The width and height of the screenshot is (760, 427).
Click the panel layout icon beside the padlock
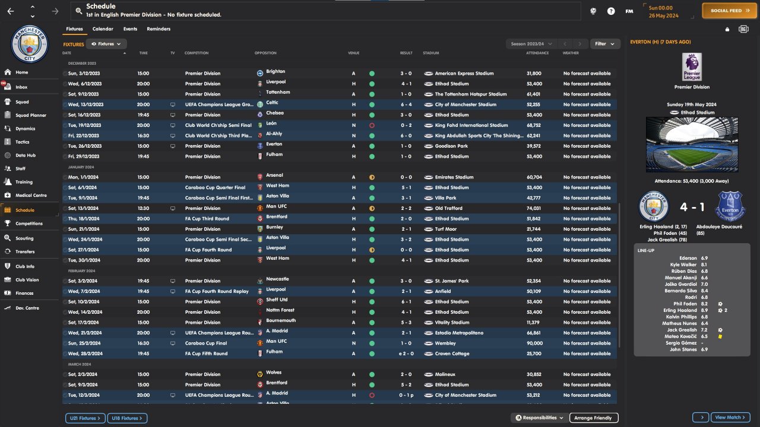(x=743, y=29)
